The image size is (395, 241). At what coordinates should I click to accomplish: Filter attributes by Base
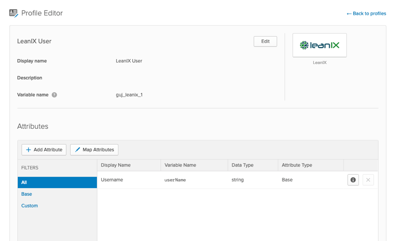[x=26, y=194]
